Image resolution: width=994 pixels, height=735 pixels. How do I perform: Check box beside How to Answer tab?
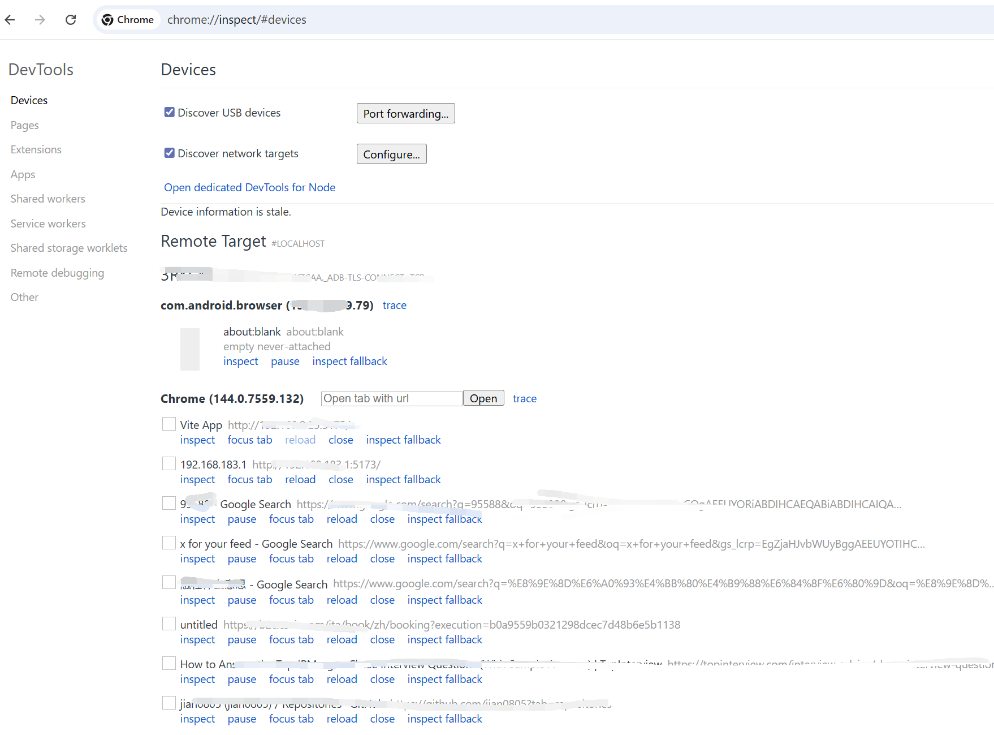pos(168,663)
